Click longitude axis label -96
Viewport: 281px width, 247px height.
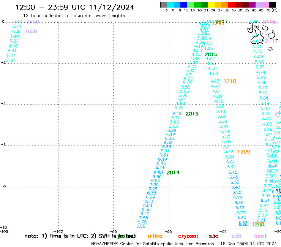[168, 231]
